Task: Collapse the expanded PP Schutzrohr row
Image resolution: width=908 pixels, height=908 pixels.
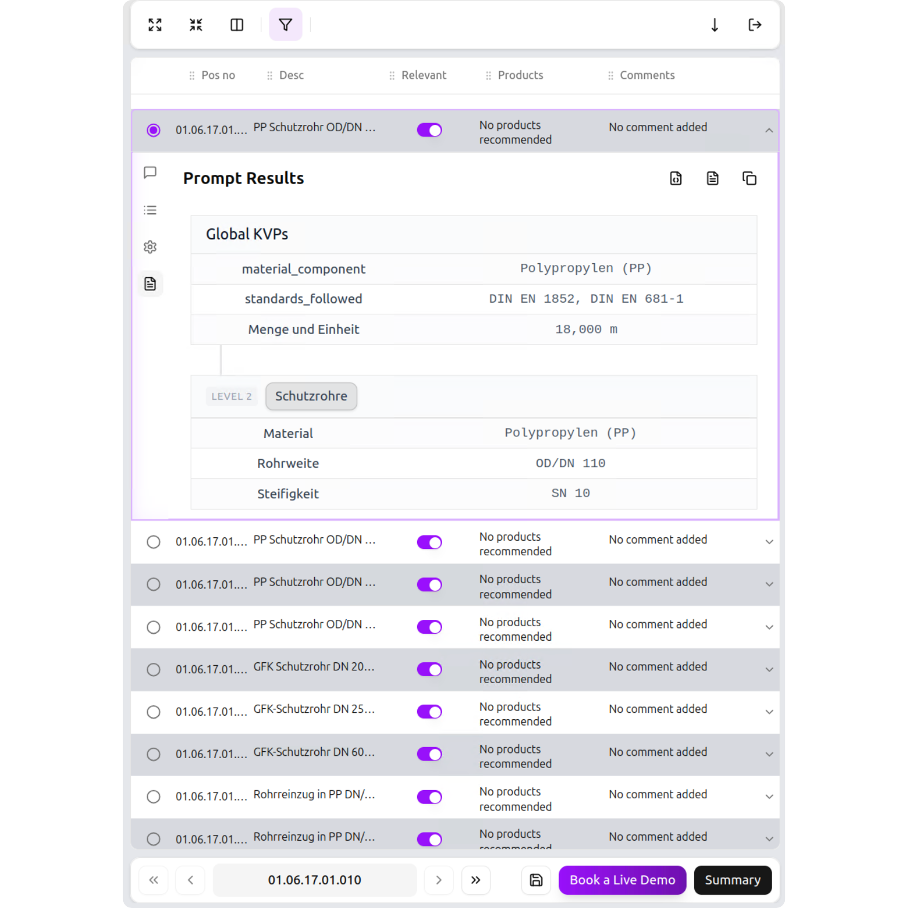Action: point(769,130)
